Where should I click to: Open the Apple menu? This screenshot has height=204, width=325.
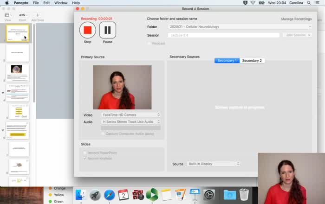coord(7,3)
